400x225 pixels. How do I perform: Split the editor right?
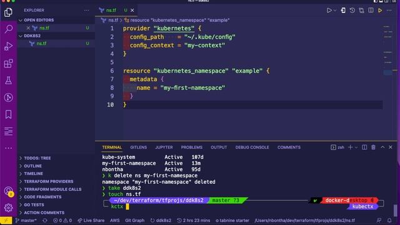click(371, 11)
